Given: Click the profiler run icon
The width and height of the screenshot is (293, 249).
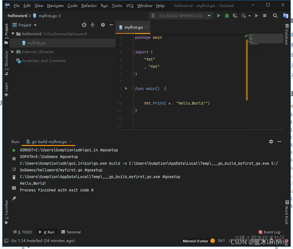Looking at the screenshot, I should [x=244, y=16].
